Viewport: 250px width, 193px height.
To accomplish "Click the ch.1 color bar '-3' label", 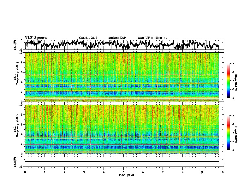I will click(x=233, y=63).
